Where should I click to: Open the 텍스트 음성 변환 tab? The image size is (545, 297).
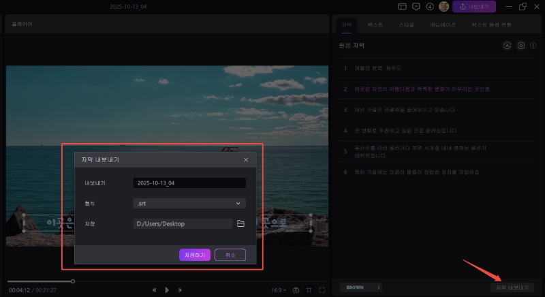click(x=491, y=25)
